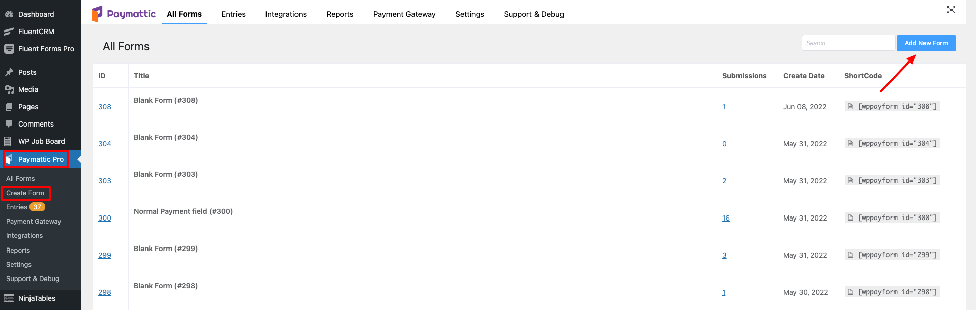
Task: View the 1 submission of form 298
Action: pyautogui.click(x=724, y=292)
